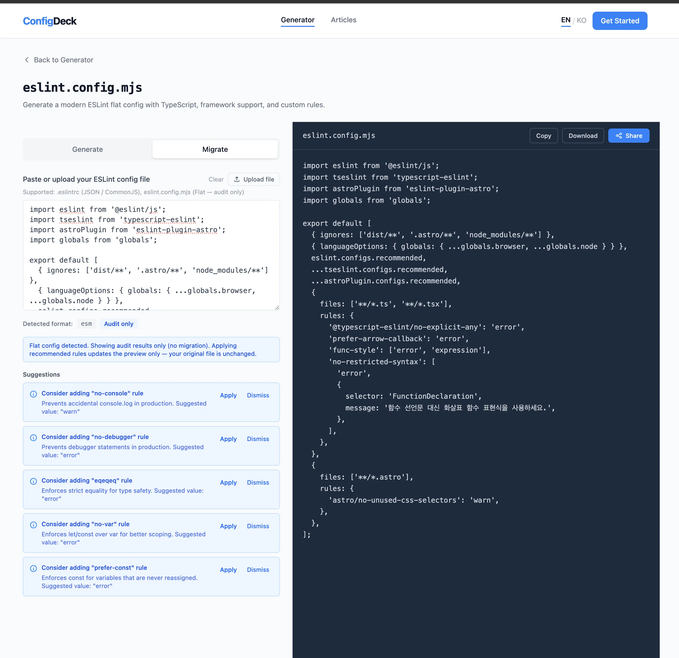Dismiss the no-console rule suggestion
This screenshot has height=658, width=679.
tap(258, 395)
